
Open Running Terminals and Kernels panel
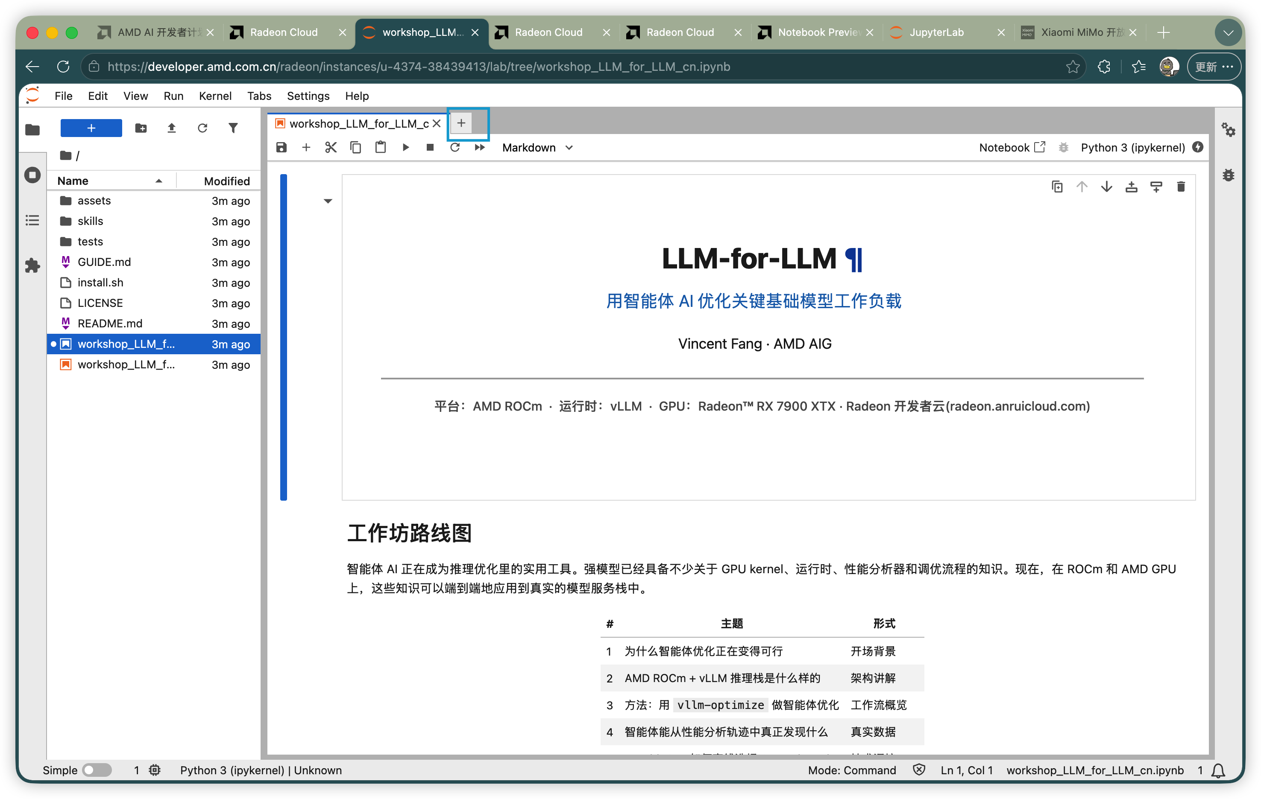(x=32, y=175)
